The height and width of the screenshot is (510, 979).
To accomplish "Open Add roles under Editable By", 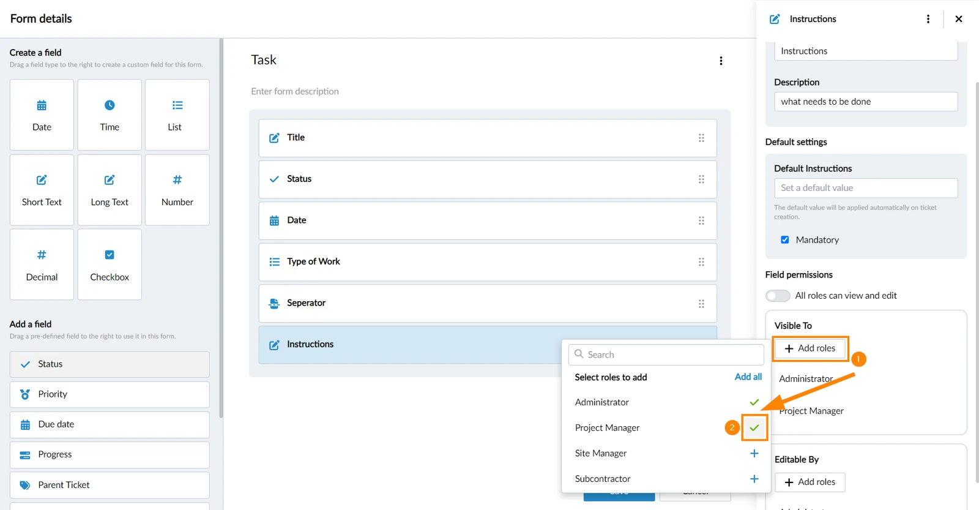I will click(810, 482).
